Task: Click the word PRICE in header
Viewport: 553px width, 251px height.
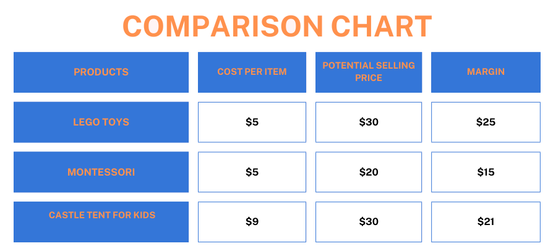Action: 369,77
